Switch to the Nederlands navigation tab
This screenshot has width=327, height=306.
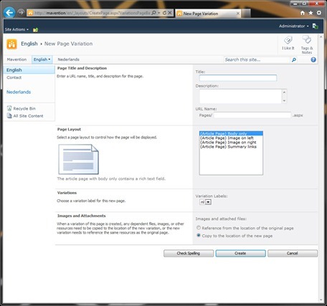point(68,59)
